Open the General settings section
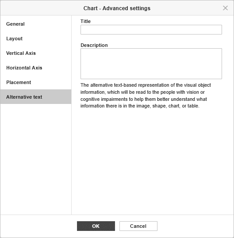This screenshot has height=238, width=234. 36,24
